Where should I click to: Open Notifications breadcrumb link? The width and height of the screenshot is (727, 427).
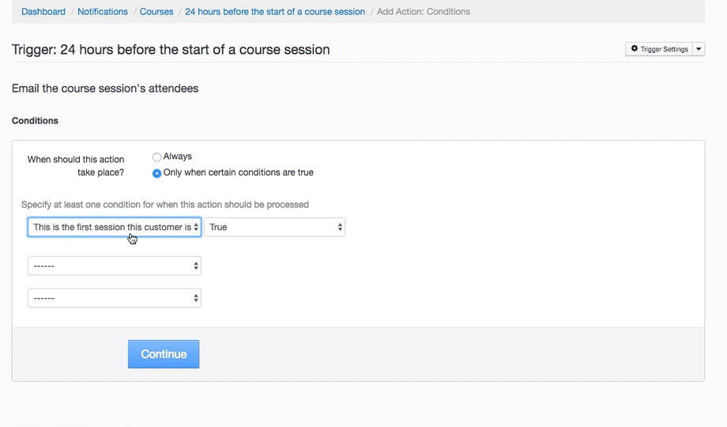pyautogui.click(x=103, y=12)
